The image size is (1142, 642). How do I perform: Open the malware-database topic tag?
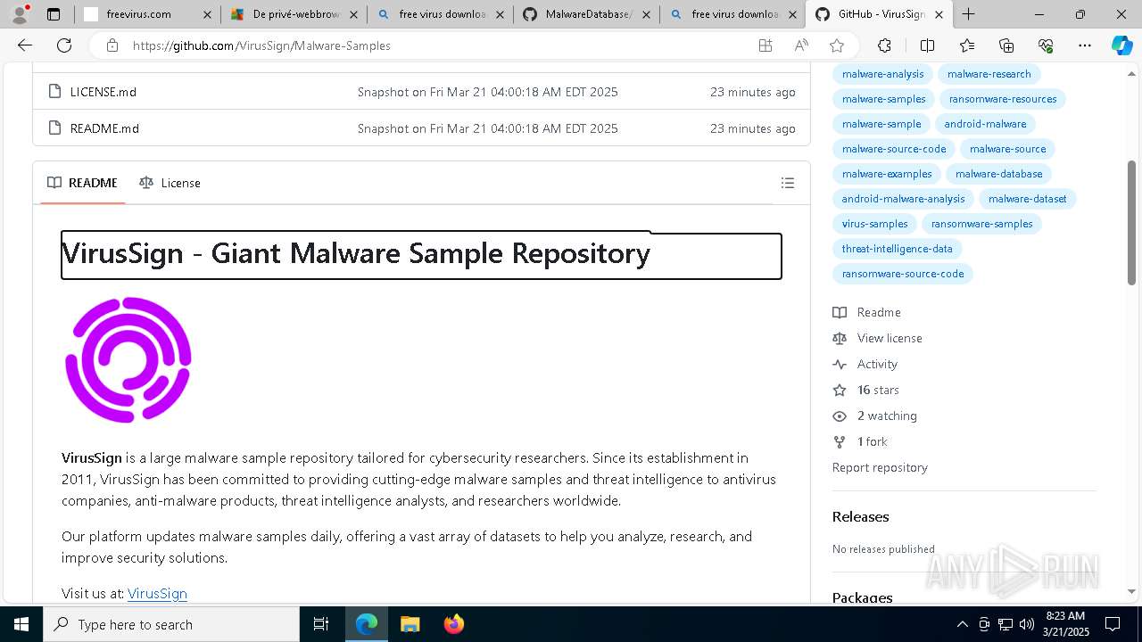click(x=998, y=174)
